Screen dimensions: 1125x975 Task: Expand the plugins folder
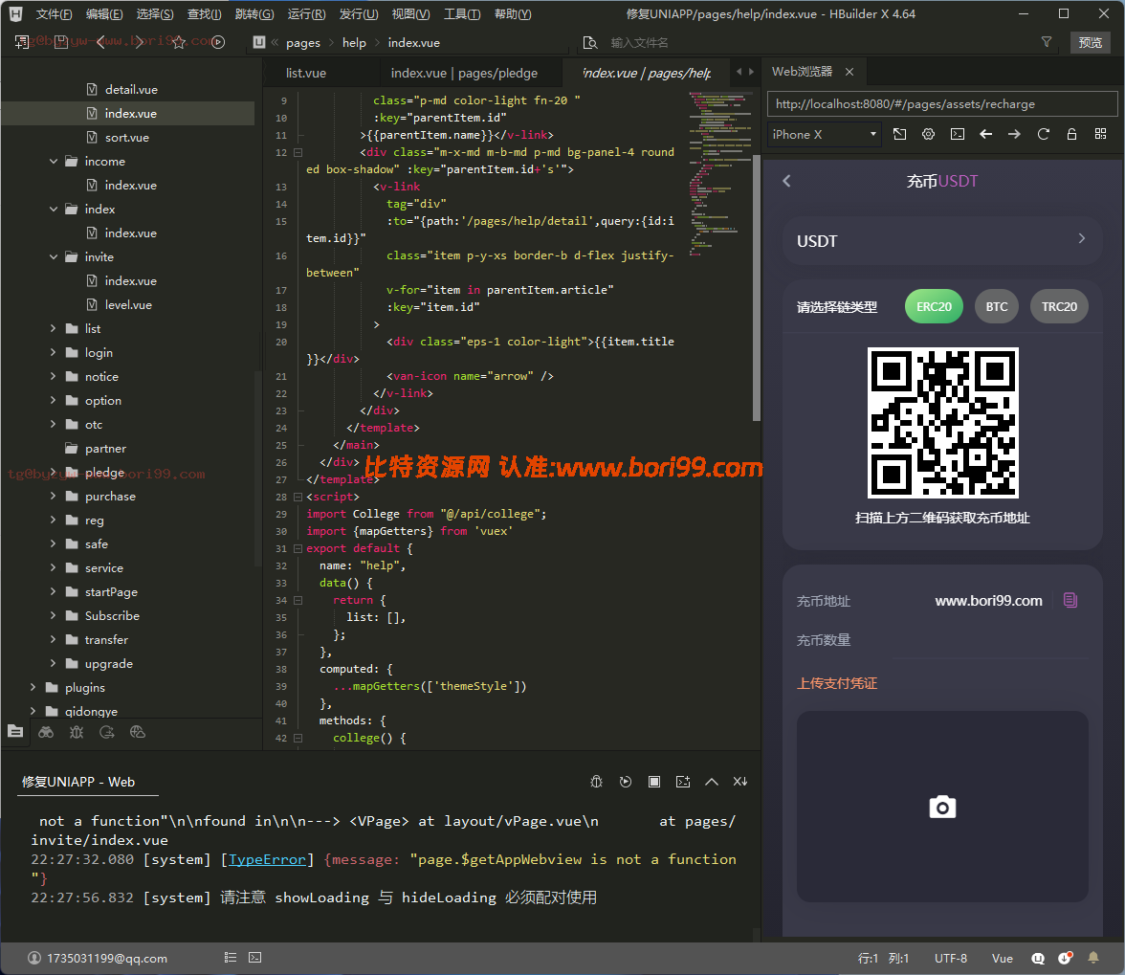coord(33,687)
